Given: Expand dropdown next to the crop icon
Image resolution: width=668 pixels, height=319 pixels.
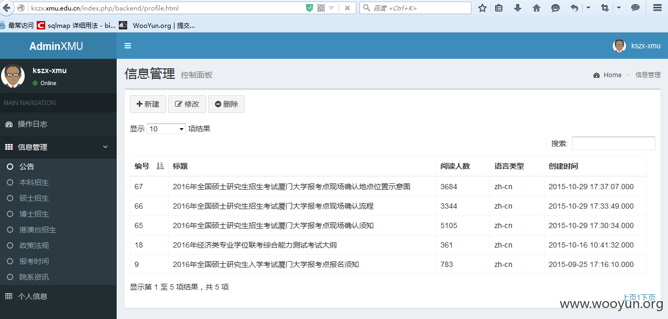Looking at the screenshot, I should [619, 8].
